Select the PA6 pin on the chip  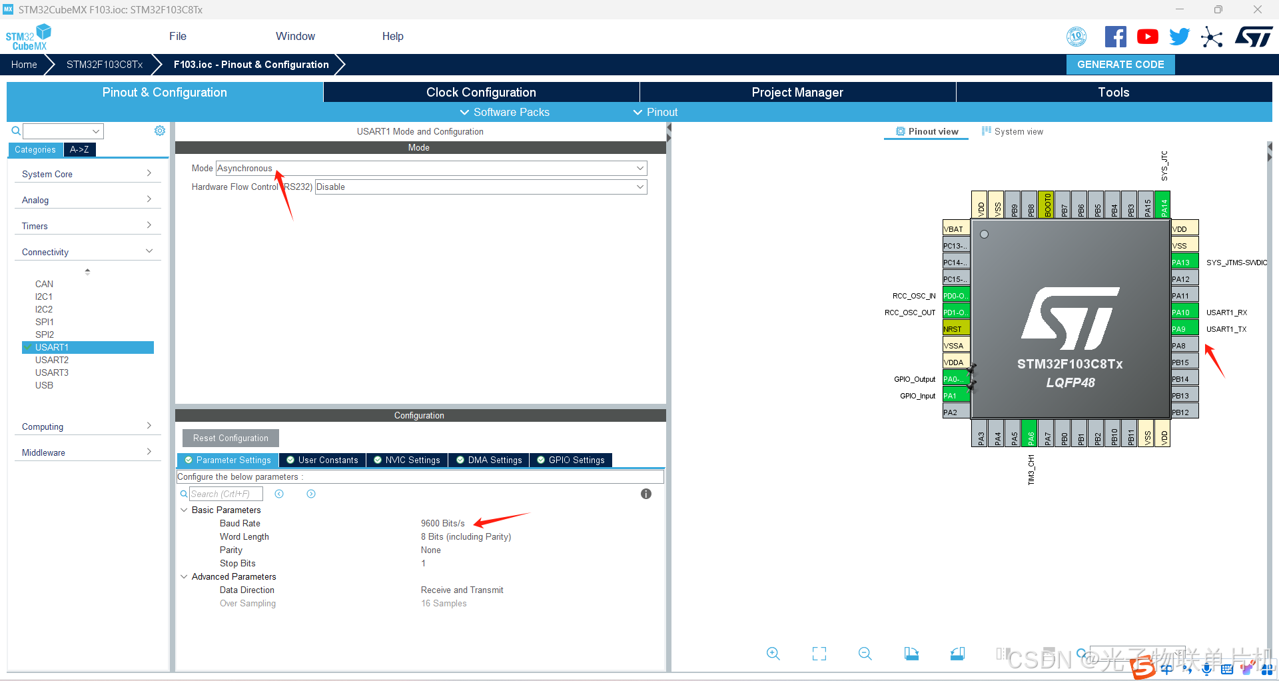[x=1030, y=433]
